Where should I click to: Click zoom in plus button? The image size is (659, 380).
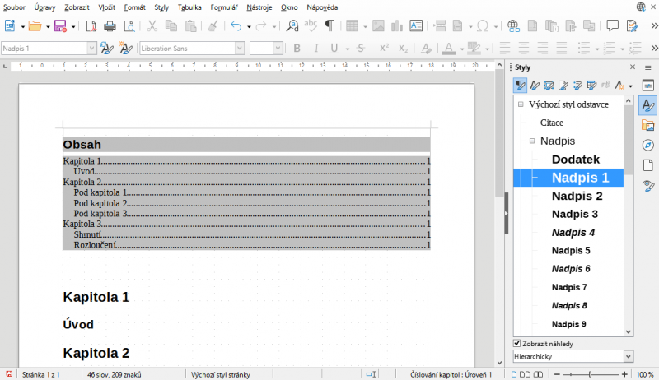(x=624, y=374)
